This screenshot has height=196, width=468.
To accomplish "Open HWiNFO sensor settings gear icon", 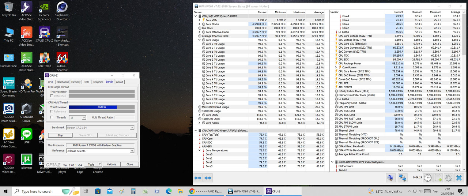I will pos(448,178).
